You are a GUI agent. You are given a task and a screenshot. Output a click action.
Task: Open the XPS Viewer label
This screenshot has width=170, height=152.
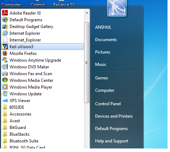tap(20, 101)
